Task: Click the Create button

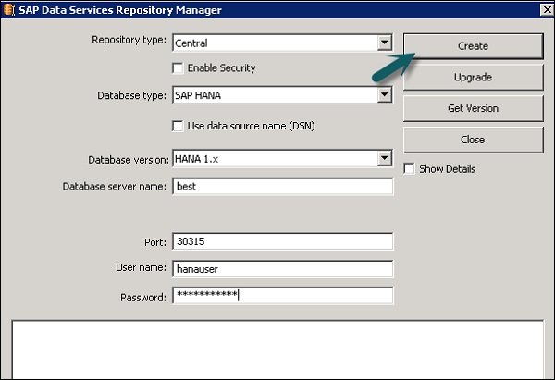Action: click(473, 46)
